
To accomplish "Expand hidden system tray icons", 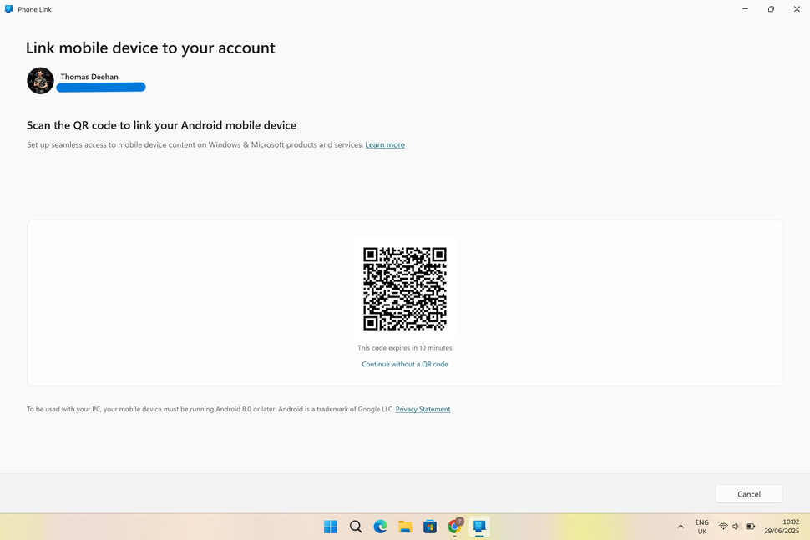I will pos(681,527).
